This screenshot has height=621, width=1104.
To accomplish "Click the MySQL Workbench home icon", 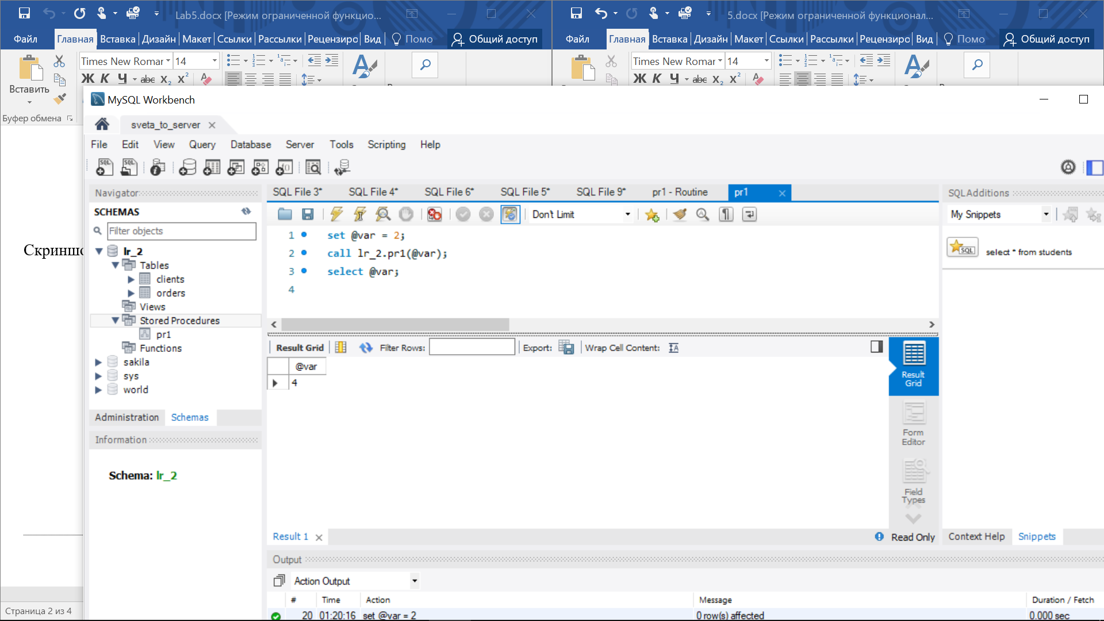I will coord(102,124).
